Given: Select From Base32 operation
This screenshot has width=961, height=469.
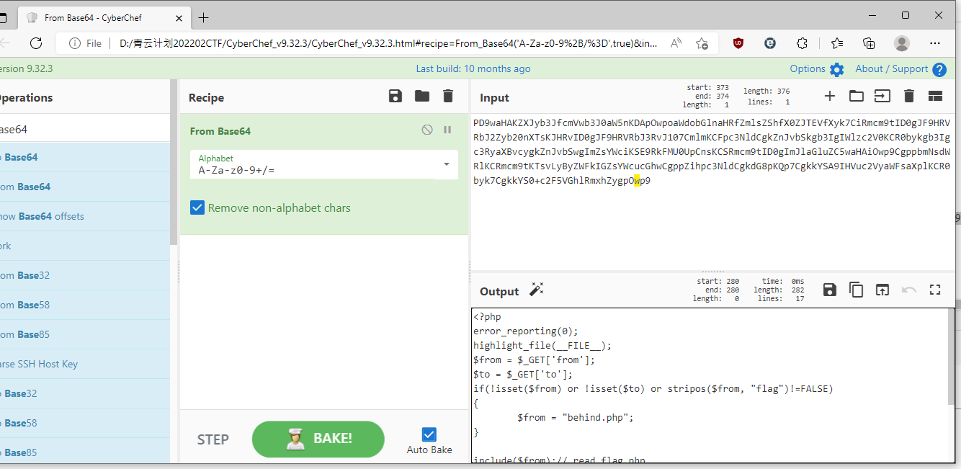Looking at the screenshot, I should [x=84, y=275].
